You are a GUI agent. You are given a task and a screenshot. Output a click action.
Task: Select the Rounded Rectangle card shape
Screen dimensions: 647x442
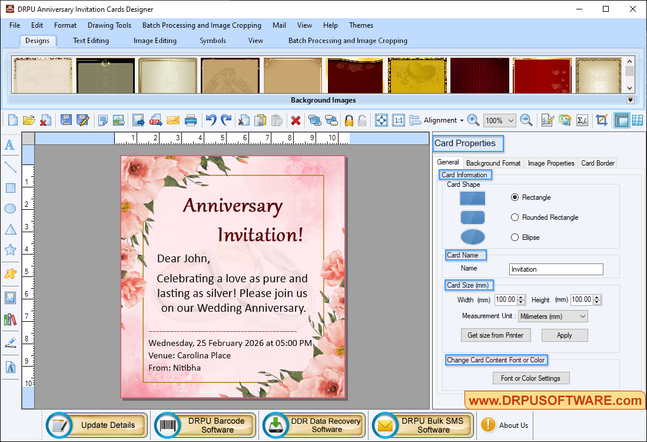tap(515, 217)
